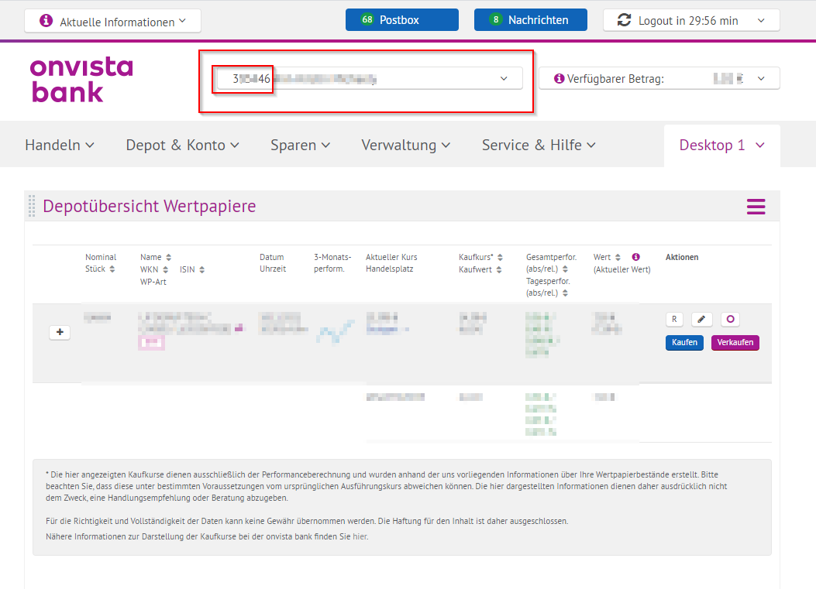Click the circle icon in Aktionen
Screen dimensions: 816x589
(x=730, y=319)
